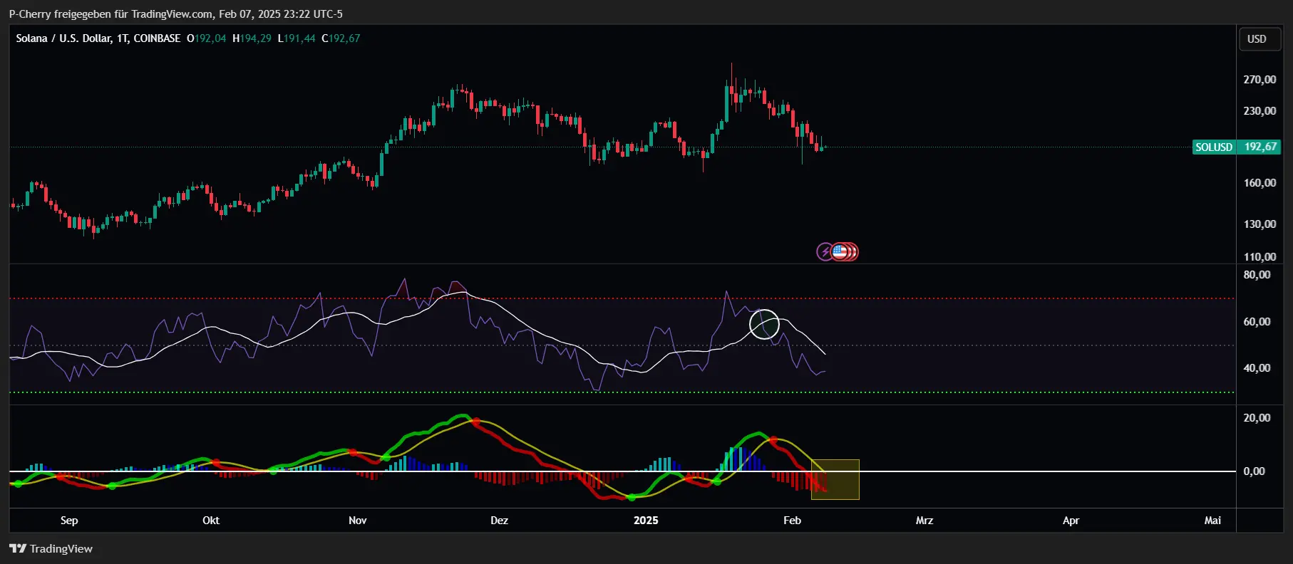Screen dimensions: 1293x564
Task: Click the Okt label on time axis
Action: (211, 521)
